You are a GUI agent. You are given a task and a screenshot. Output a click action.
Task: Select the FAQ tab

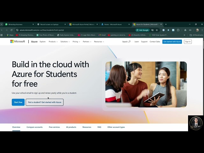(99, 127)
